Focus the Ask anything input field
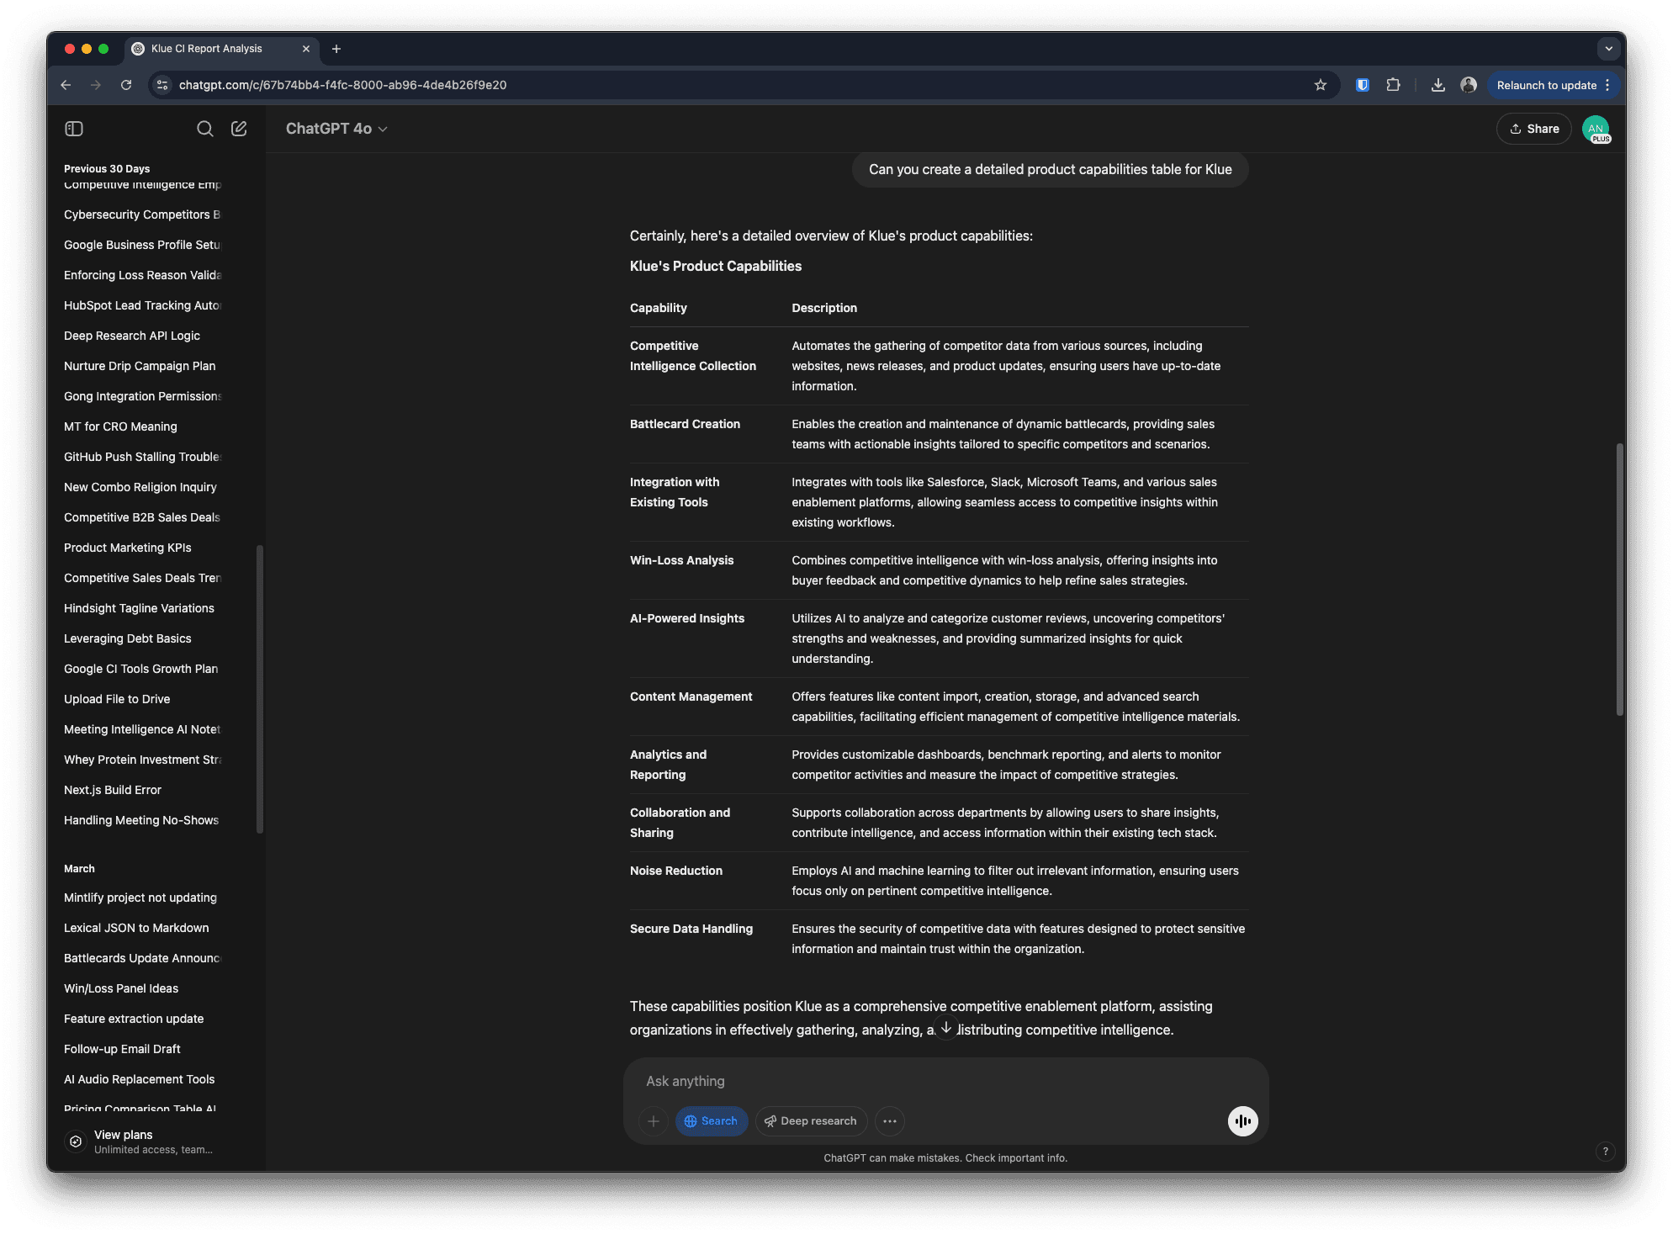 tap(945, 1081)
